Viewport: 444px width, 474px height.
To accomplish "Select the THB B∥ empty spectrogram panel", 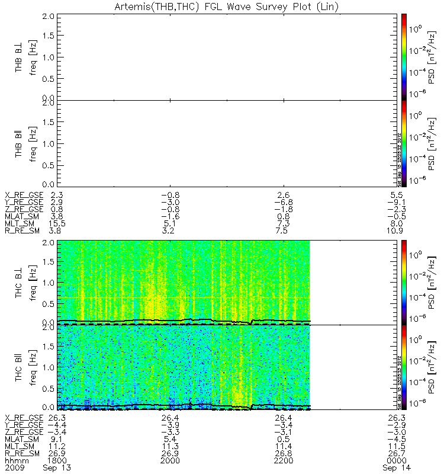I will (227, 143).
